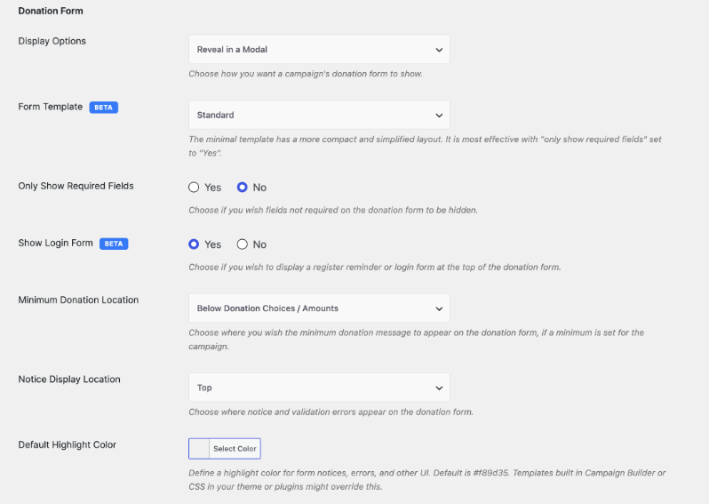The image size is (709, 504).
Task: Select No for Only Show Required Fields
Action: [243, 188]
